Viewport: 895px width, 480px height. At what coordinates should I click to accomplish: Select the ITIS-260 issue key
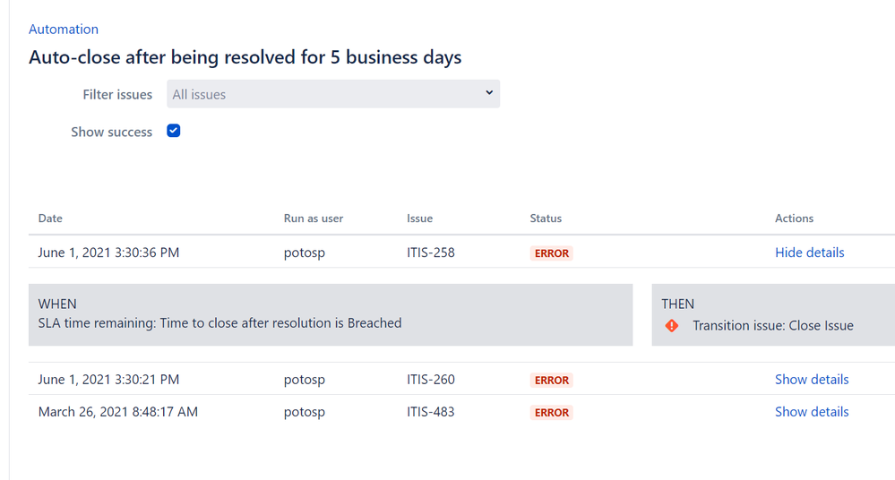coord(431,379)
